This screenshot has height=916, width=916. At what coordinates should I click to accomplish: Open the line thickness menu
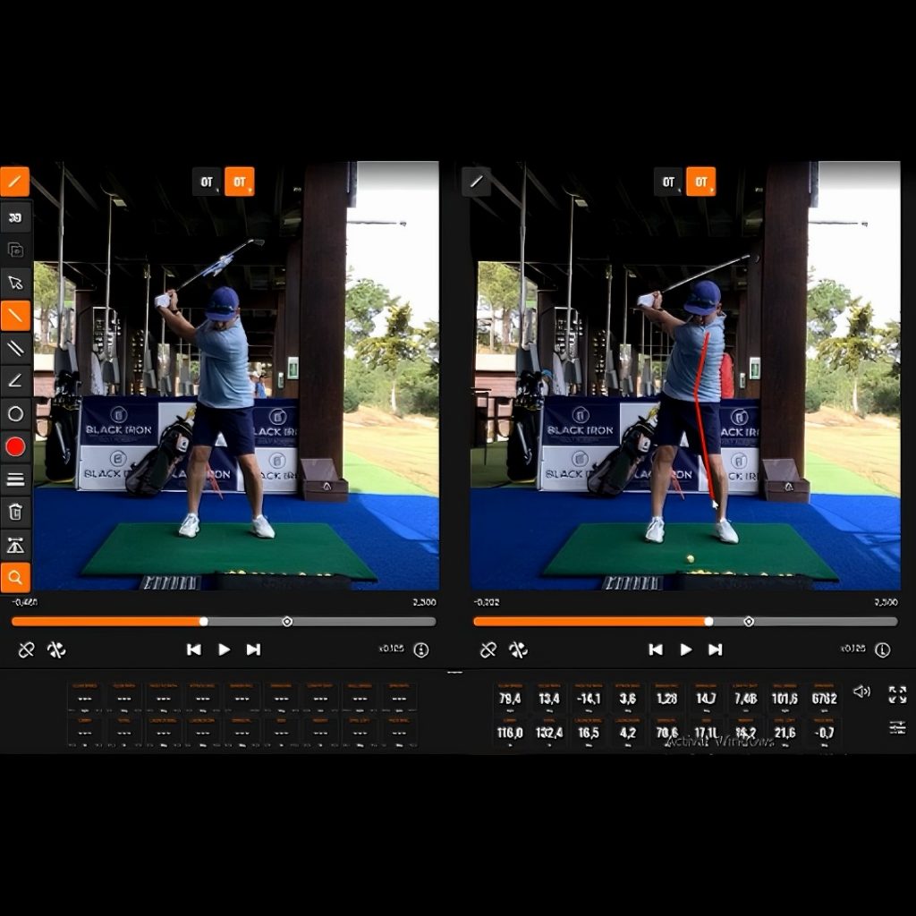[x=15, y=479]
